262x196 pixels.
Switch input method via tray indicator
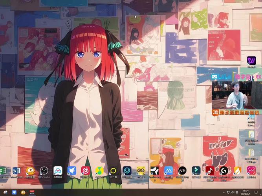click(237, 192)
